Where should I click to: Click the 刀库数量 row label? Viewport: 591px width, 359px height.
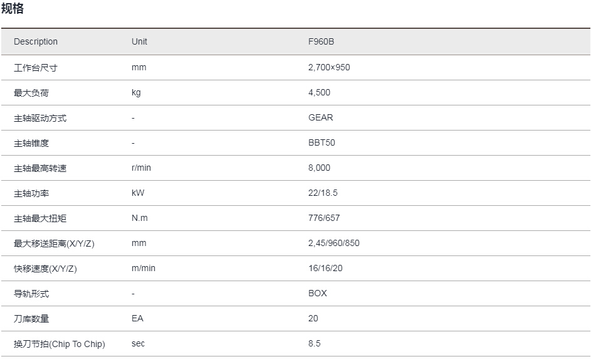tap(31, 319)
